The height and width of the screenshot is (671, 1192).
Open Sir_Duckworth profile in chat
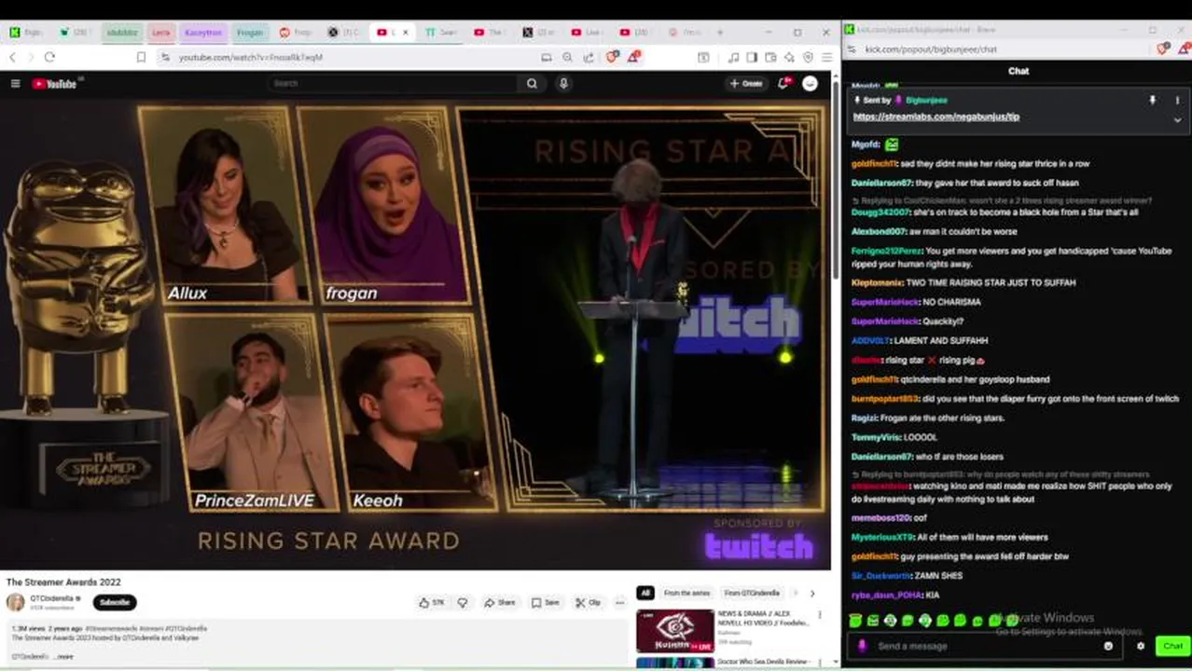[878, 576]
